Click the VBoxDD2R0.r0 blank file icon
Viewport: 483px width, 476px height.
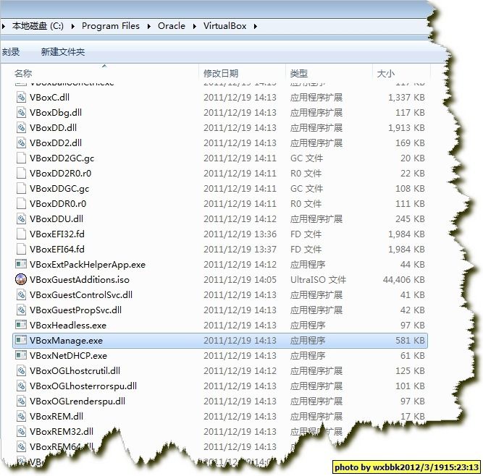pyautogui.click(x=21, y=173)
